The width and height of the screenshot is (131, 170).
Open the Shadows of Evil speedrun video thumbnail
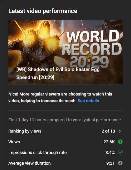pyautogui.click(x=66, y=52)
